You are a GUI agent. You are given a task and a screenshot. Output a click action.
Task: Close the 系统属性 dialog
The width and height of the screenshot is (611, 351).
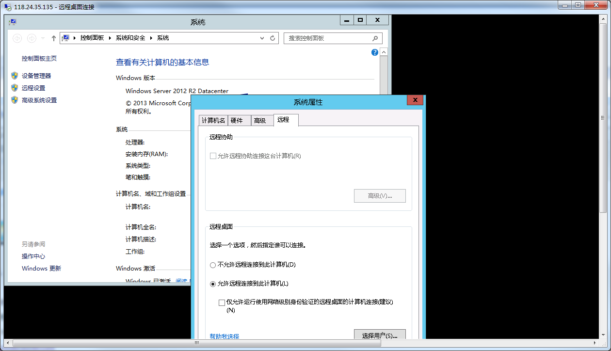[416, 100]
